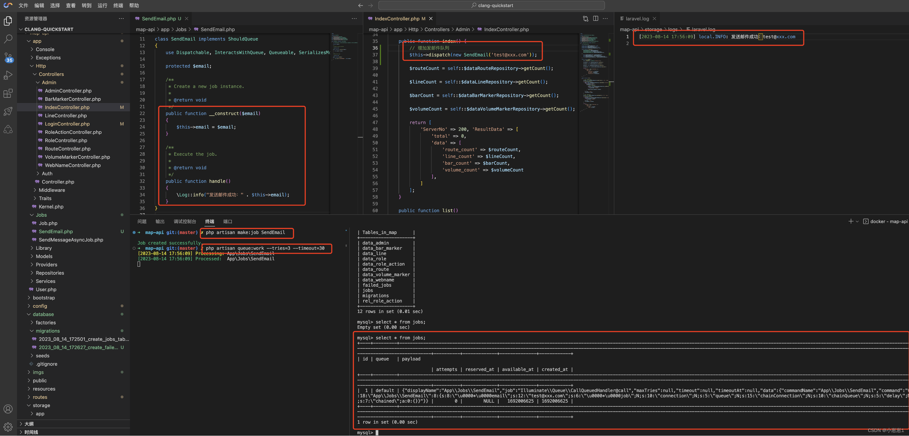This screenshot has width=909, height=436.
Task: Switch to the 调试控制台 panel tab
Action: click(185, 221)
